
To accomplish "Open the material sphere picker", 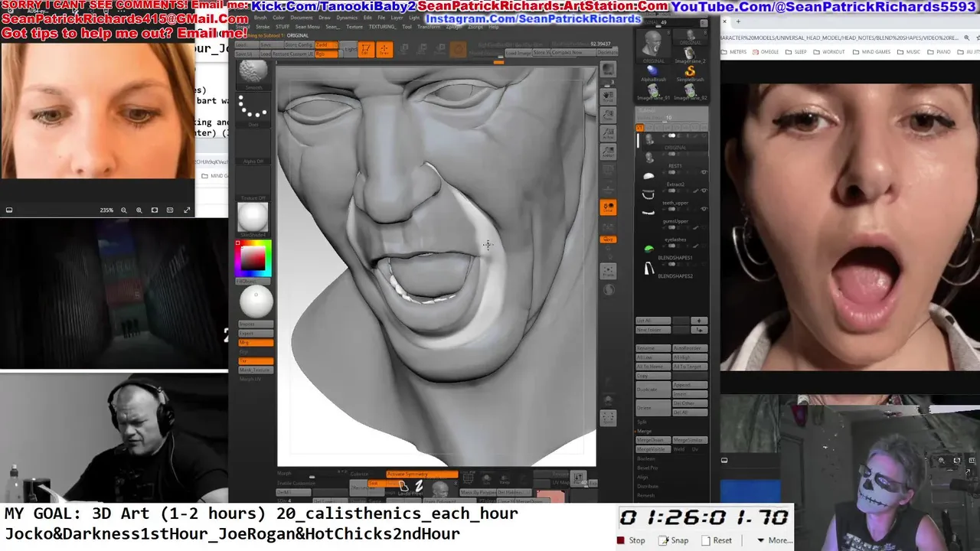I will tap(253, 217).
